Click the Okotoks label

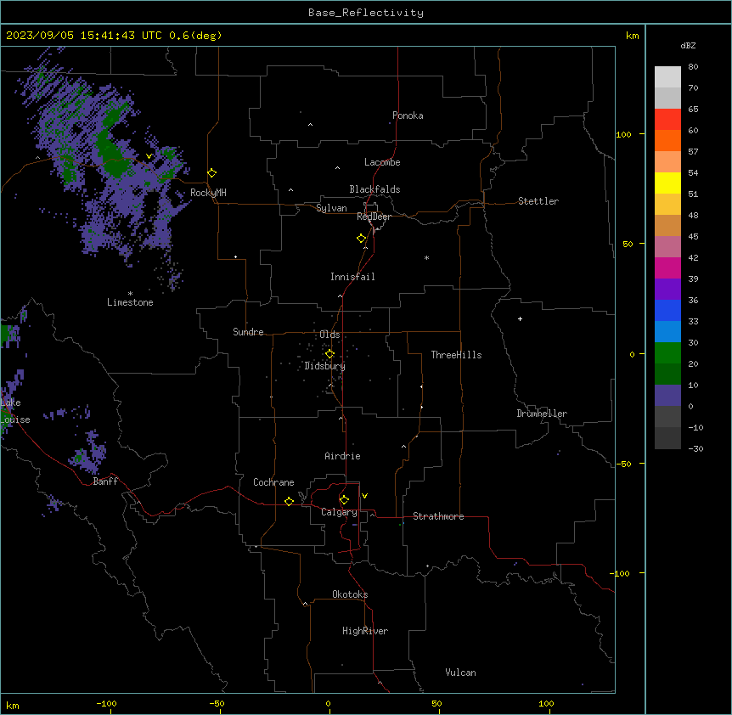tap(350, 594)
